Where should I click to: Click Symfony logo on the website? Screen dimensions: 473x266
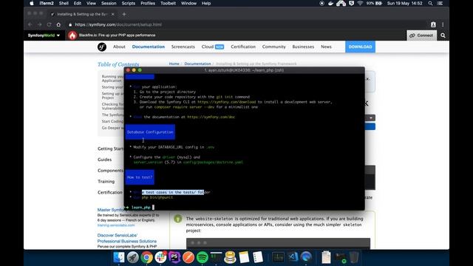[102, 47]
